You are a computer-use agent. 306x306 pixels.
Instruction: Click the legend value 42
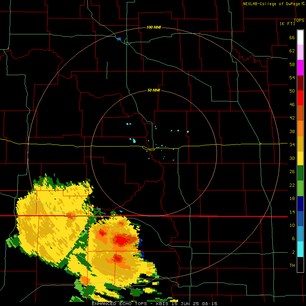pos(292,118)
